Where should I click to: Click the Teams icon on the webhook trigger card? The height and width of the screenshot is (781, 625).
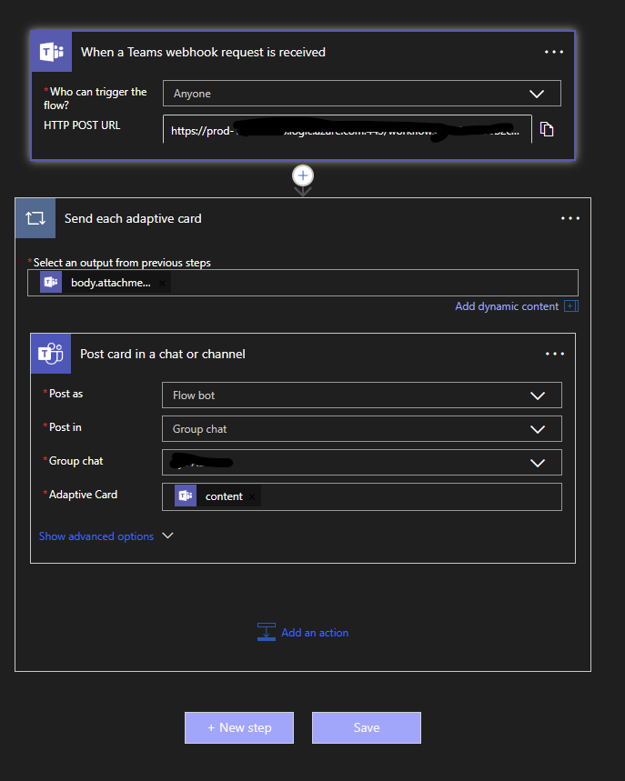52,52
